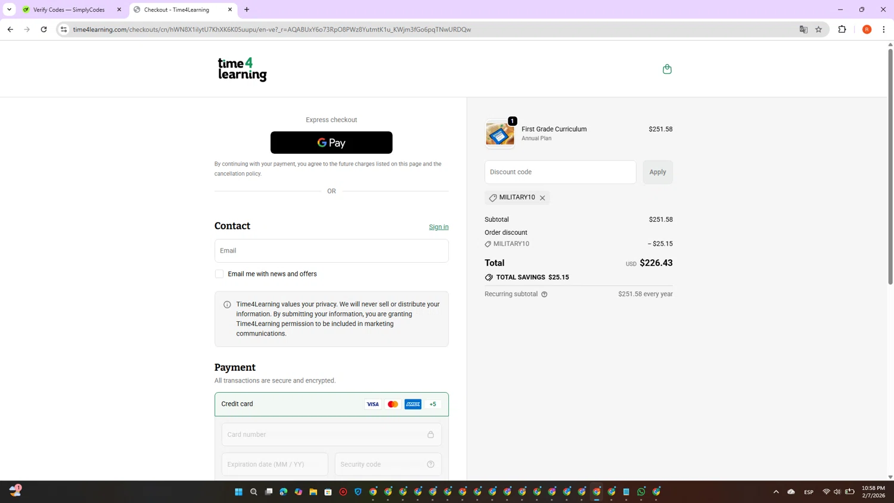Image resolution: width=894 pixels, height=503 pixels.
Task: Click the First Grade Curriculum product thumbnail
Action: pos(499,133)
